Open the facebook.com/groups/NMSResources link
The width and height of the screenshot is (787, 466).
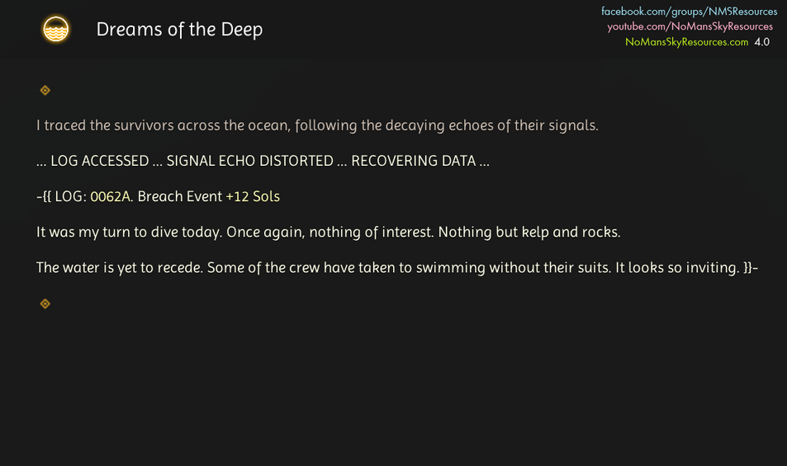(x=689, y=11)
